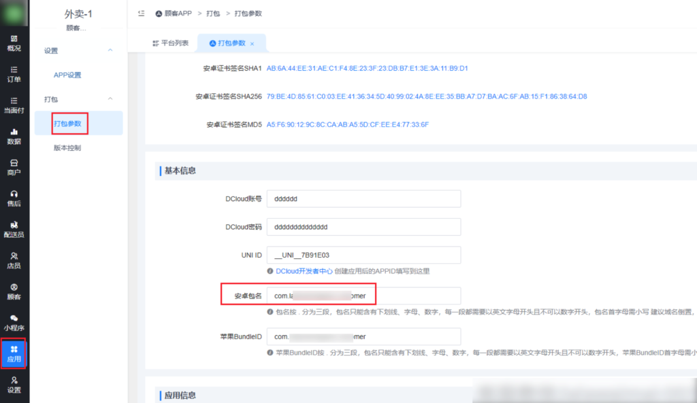Collapse the 设置 section chevron
This screenshot has height=403, width=697.
[110, 50]
